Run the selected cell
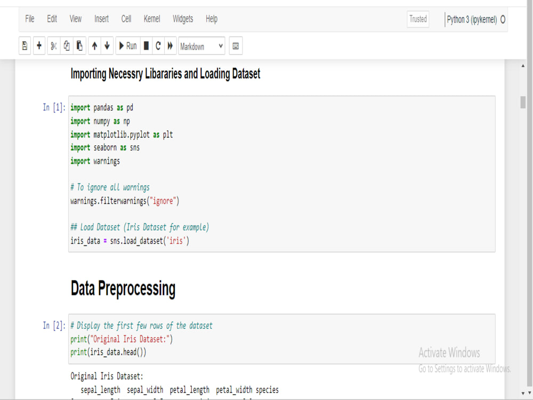 (127, 46)
